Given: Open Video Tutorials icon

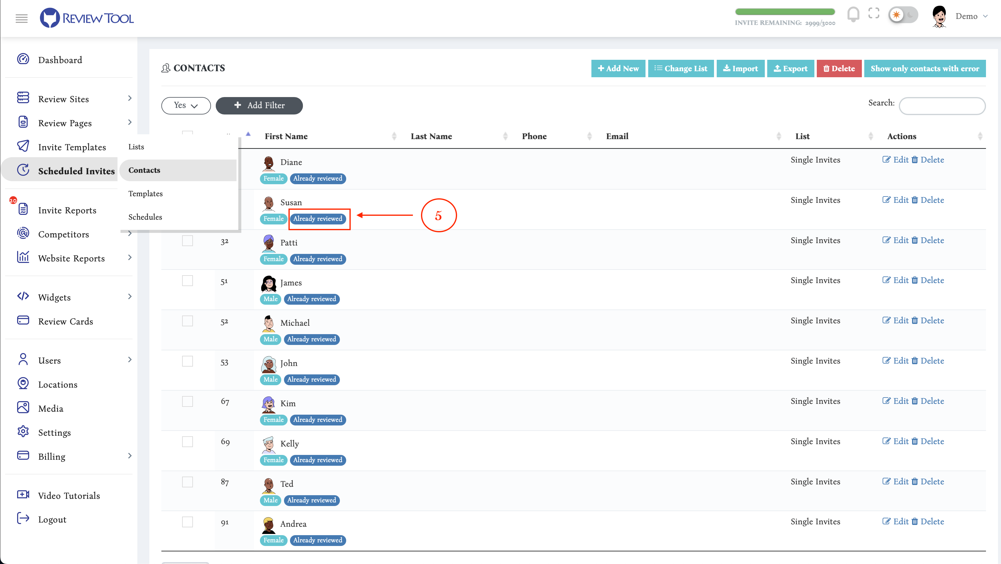Looking at the screenshot, I should pyautogui.click(x=23, y=495).
